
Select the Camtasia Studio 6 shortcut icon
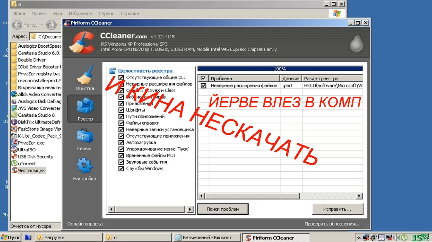click(x=14, y=115)
